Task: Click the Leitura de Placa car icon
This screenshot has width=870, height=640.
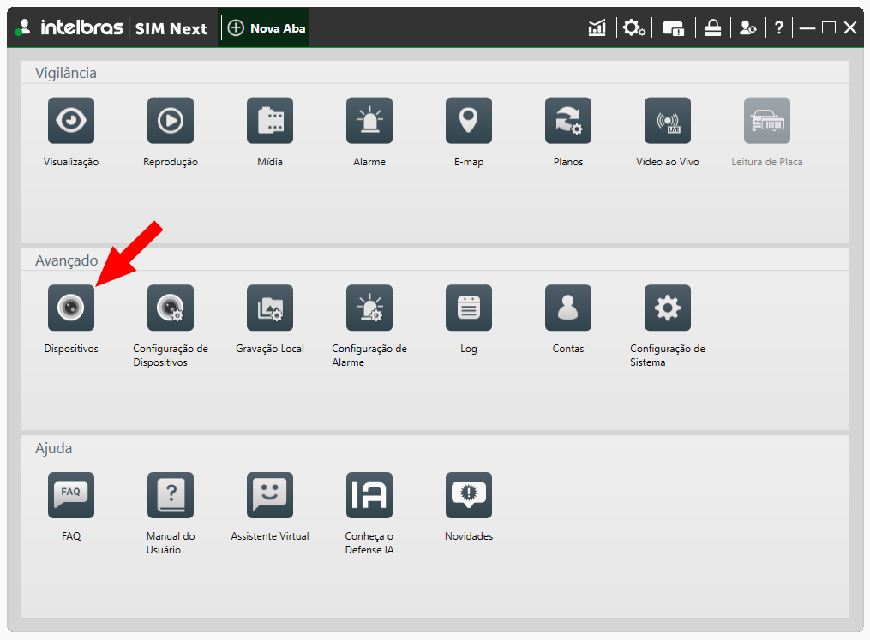Action: point(767,120)
